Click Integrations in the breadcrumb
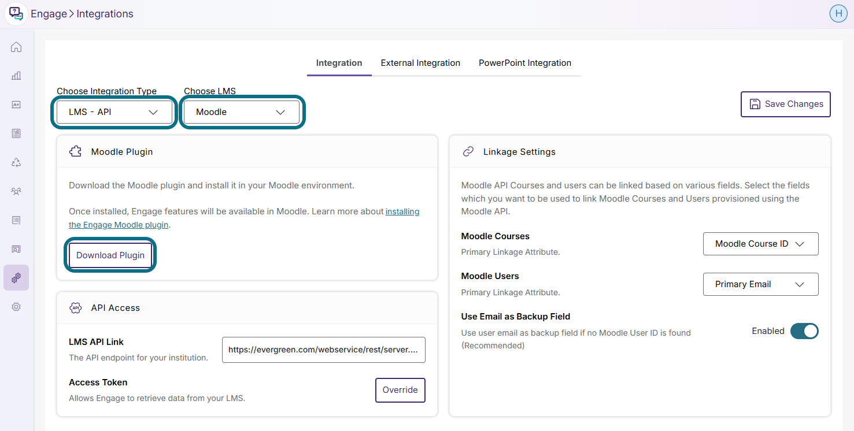This screenshot has height=431, width=854. [x=105, y=14]
